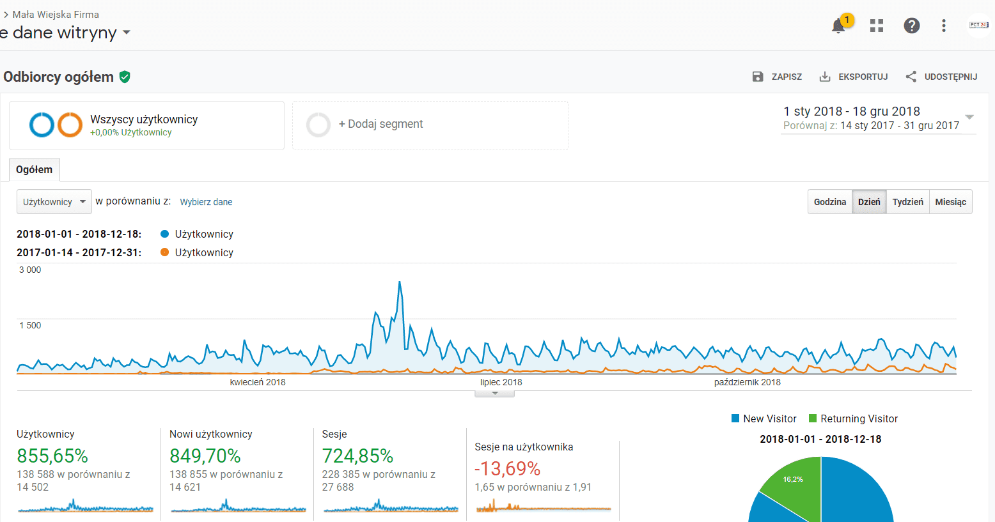
Task: Open the notifications bell icon
Action: [838, 26]
